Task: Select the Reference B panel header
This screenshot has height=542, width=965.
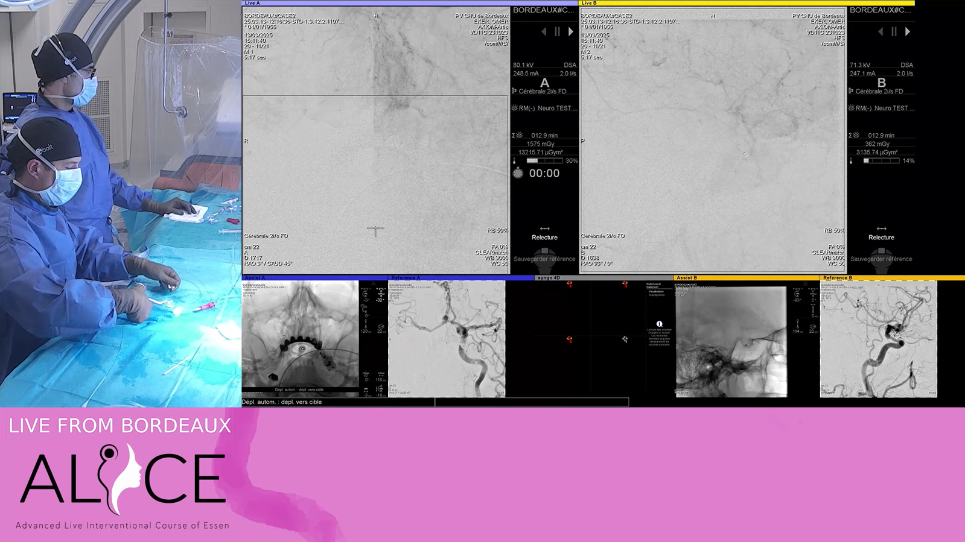Action: 838,278
